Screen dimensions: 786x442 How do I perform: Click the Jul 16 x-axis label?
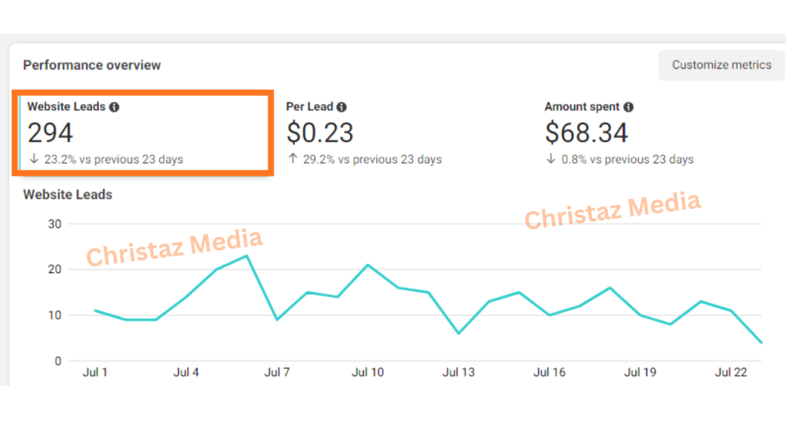tap(549, 373)
